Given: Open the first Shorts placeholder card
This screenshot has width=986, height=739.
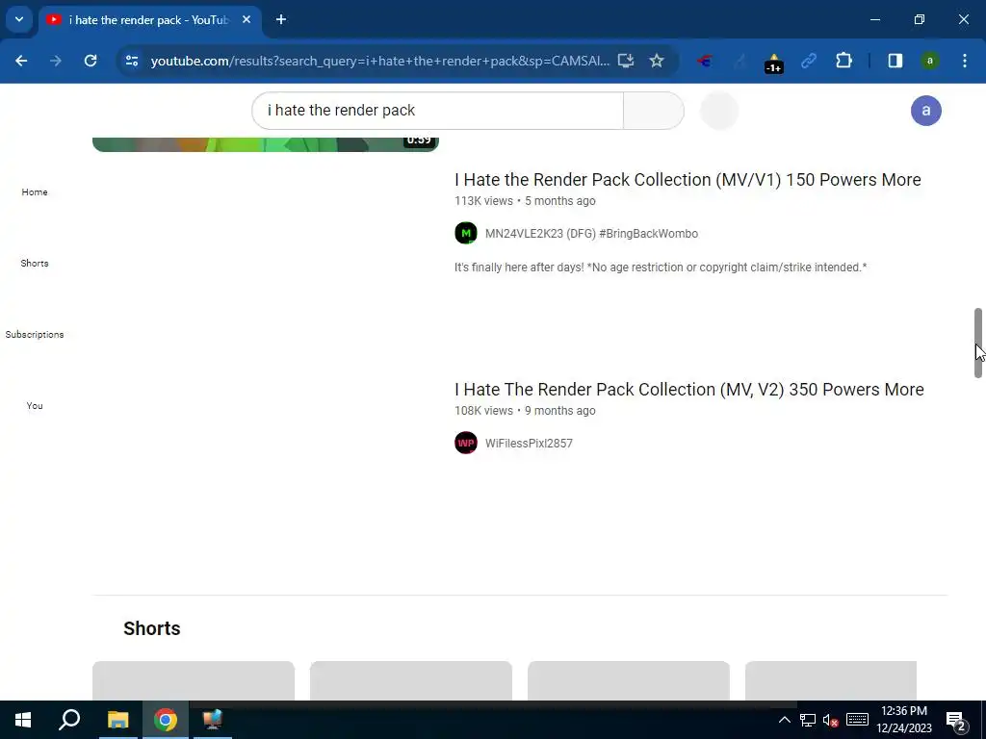Looking at the screenshot, I should click(193, 680).
